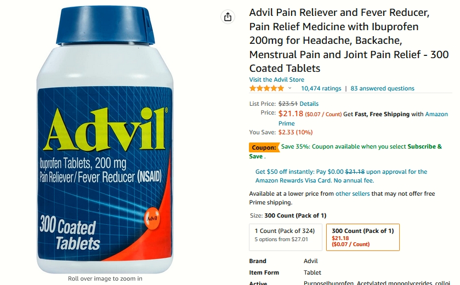The width and height of the screenshot is (460, 285).
Task: Open List Price Details link
Action: coord(309,104)
